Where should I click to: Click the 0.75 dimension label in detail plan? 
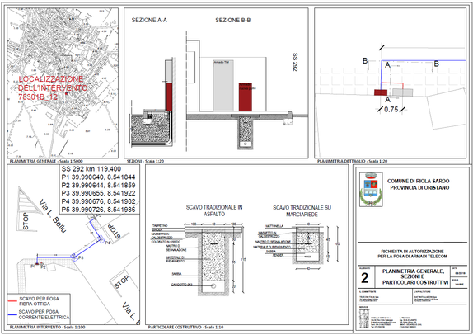[391, 110]
